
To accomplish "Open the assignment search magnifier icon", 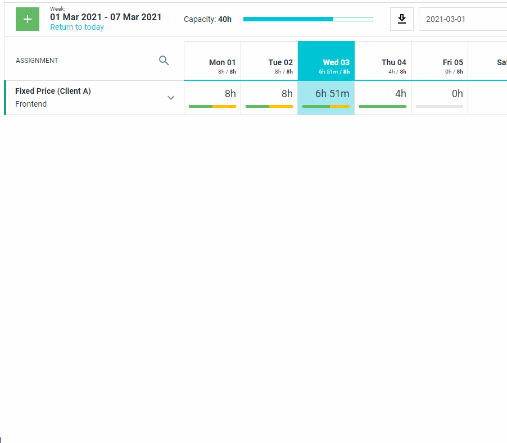I will (x=164, y=61).
